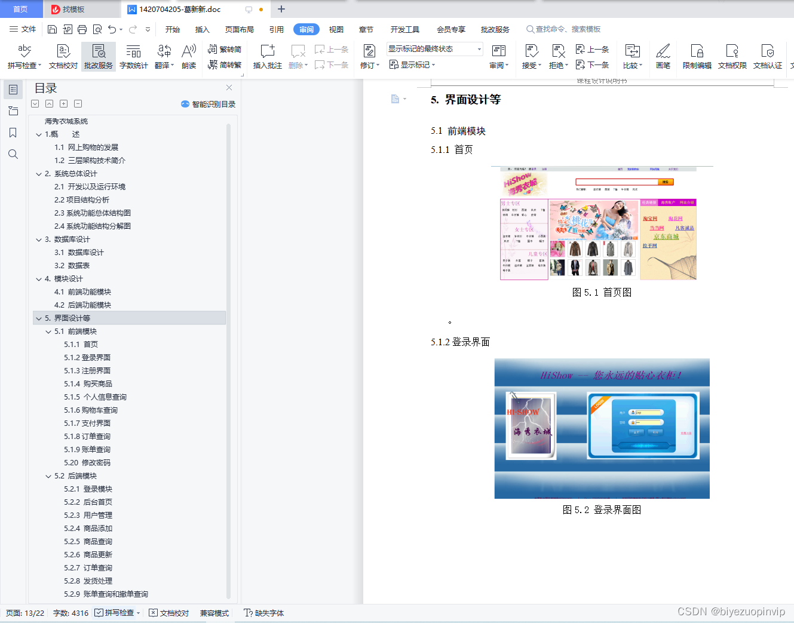Toggle 拼写检查 in the status bar
The height and width of the screenshot is (623, 794).
click(x=117, y=613)
